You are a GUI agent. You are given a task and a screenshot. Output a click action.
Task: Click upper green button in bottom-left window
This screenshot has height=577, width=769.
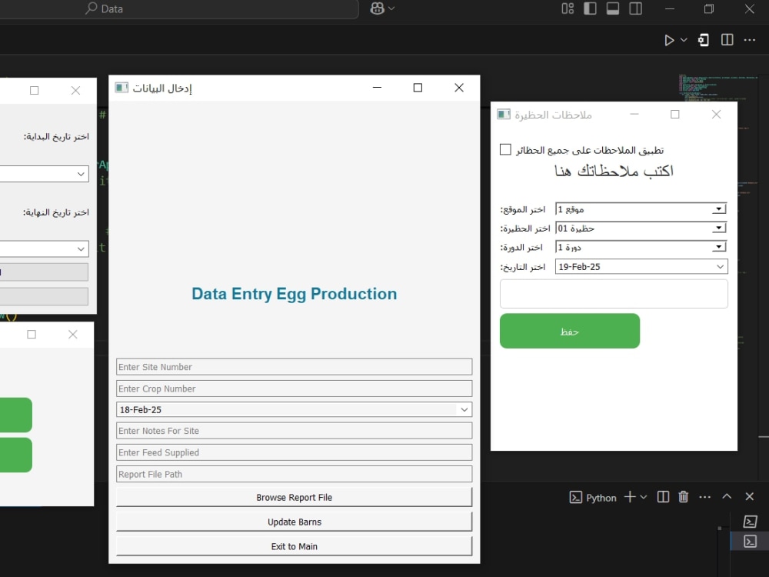[15, 415]
